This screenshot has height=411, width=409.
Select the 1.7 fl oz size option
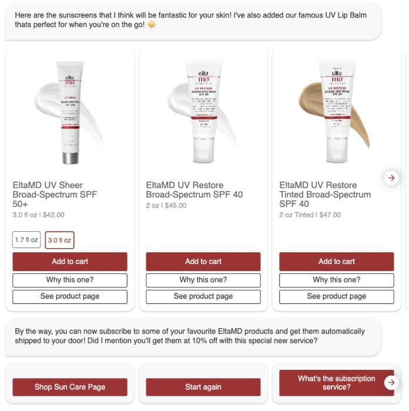click(x=26, y=239)
